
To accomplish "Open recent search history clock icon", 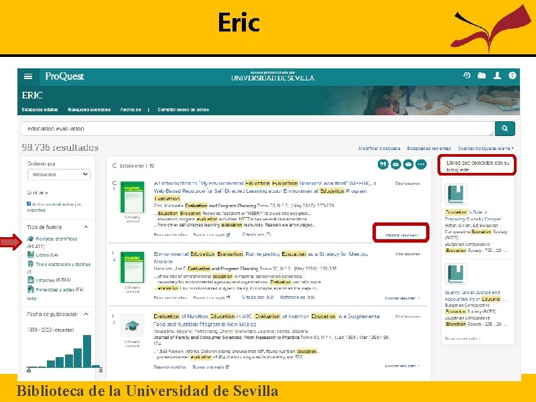I will pyautogui.click(x=466, y=76).
